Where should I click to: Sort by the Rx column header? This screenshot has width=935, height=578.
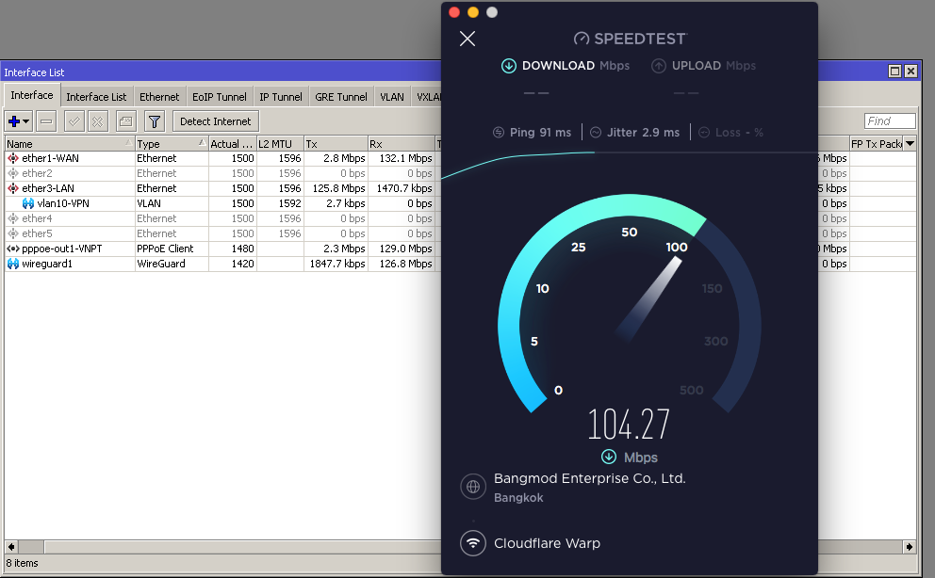pos(402,143)
